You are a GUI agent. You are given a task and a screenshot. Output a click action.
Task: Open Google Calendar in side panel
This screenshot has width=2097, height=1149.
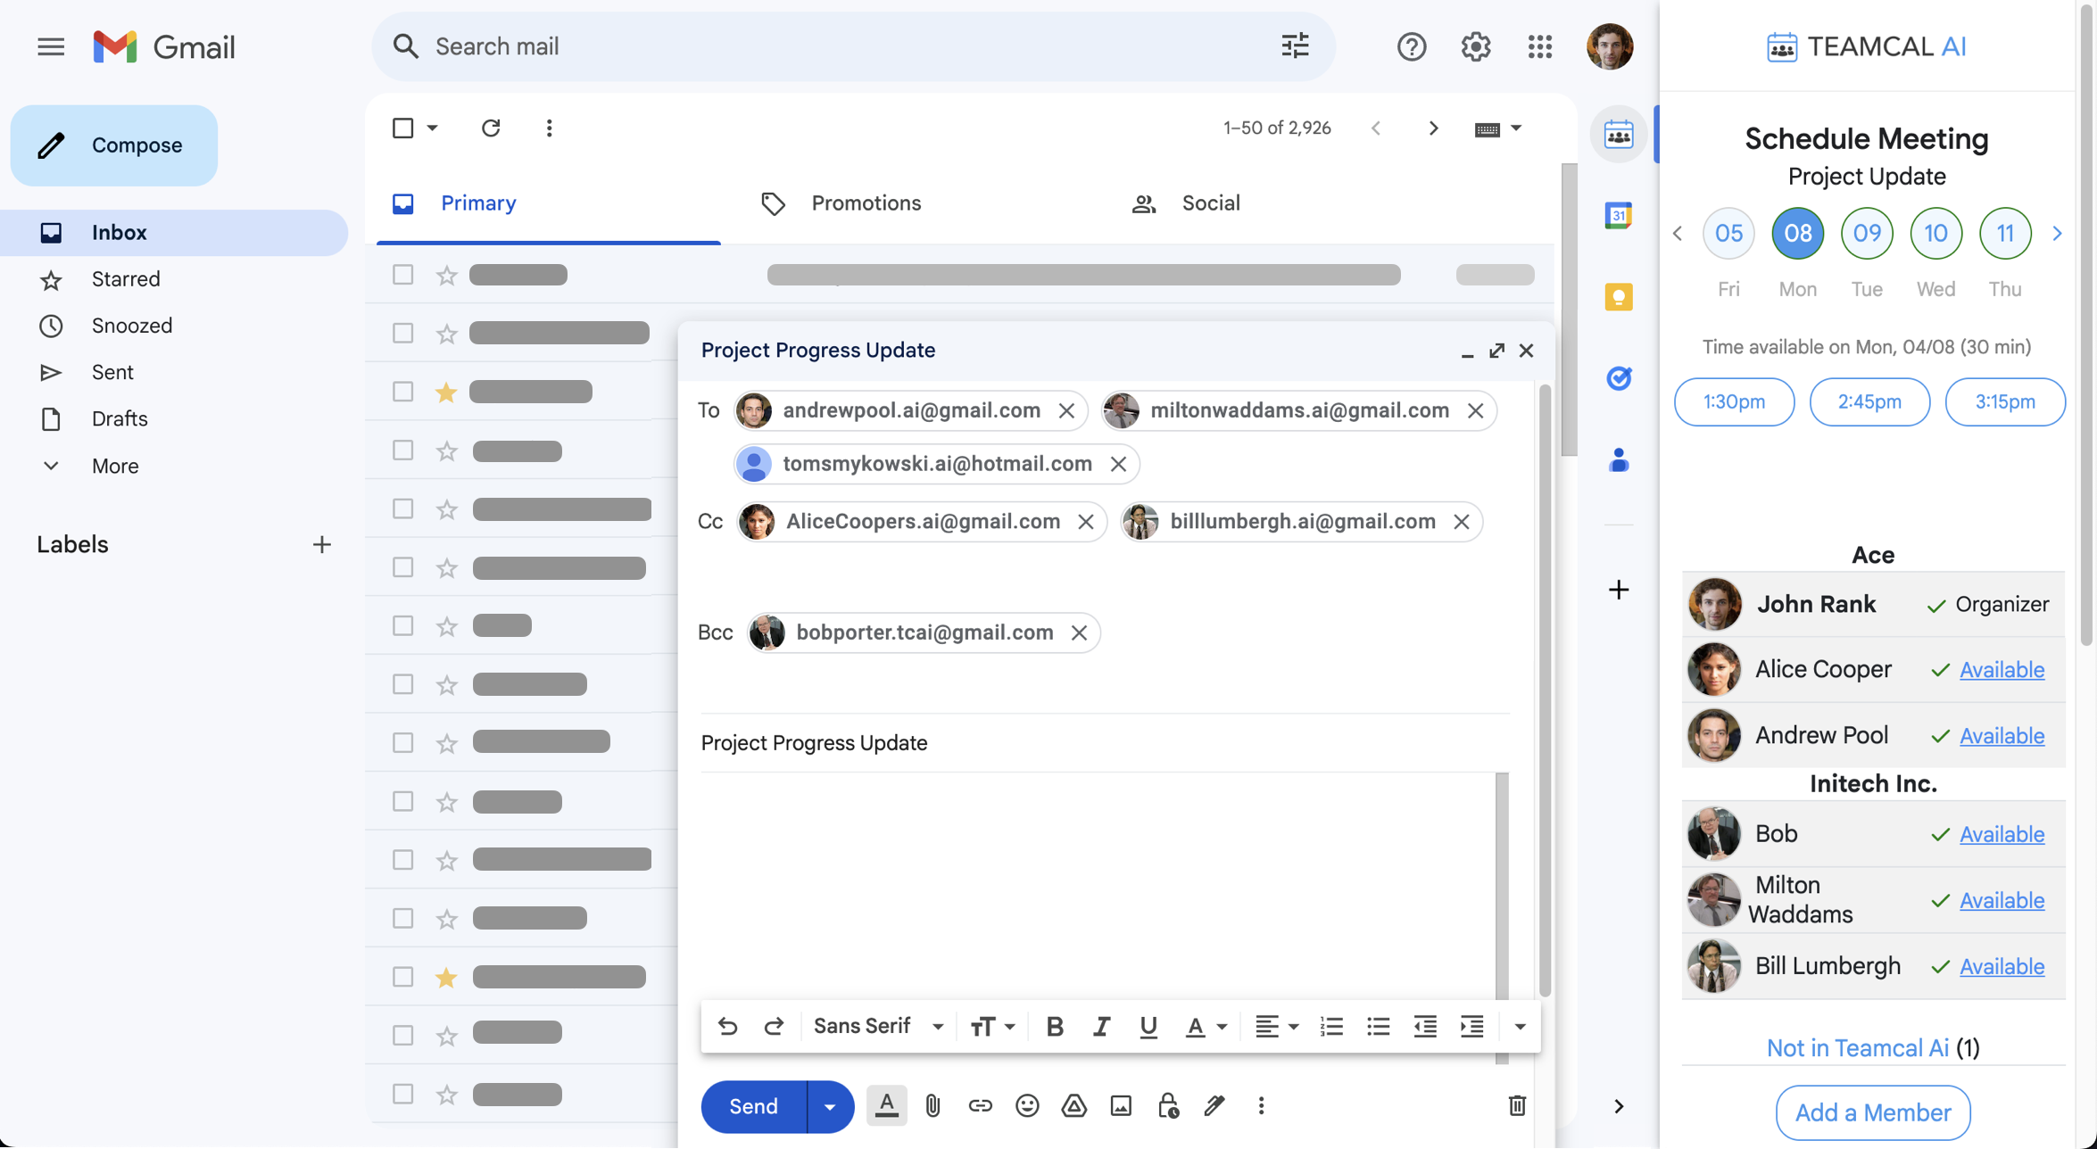1618,215
